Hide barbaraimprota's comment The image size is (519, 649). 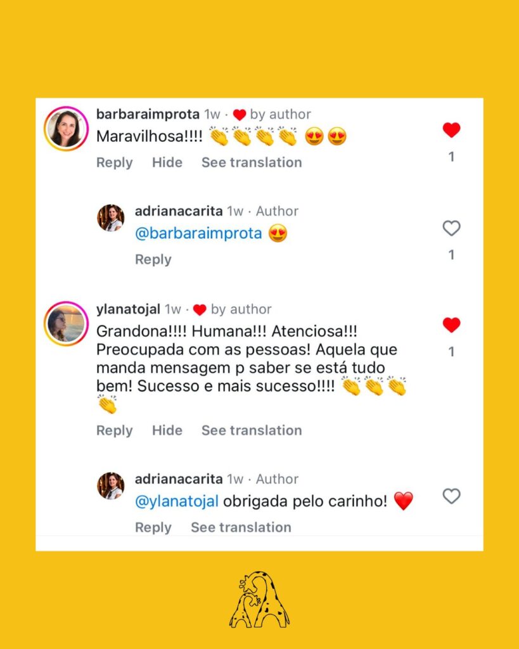(x=167, y=162)
